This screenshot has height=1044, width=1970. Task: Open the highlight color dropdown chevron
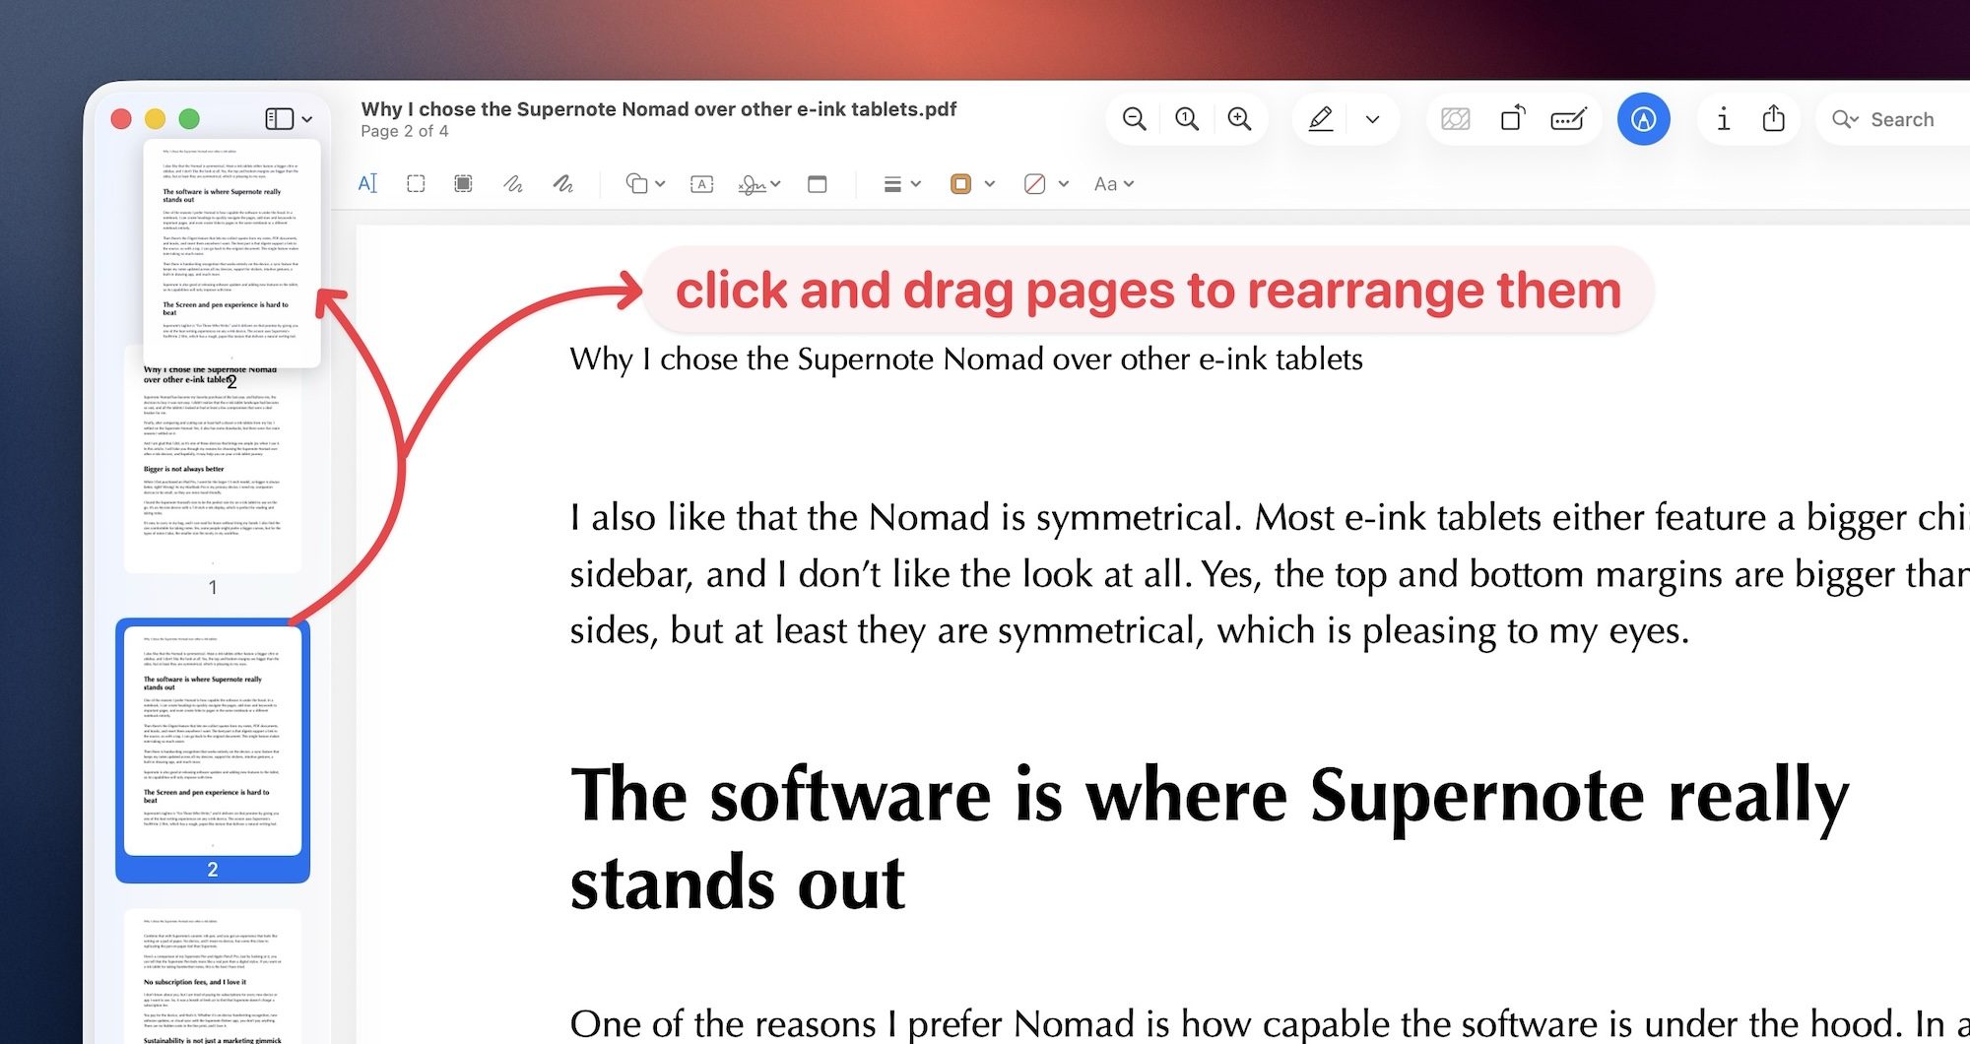point(1372,119)
